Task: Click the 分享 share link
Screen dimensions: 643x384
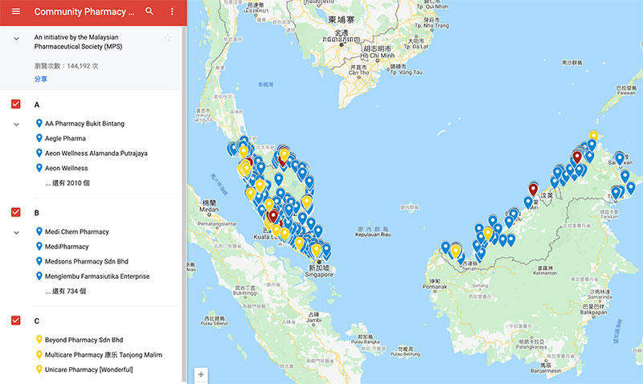Action: (41, 79)
